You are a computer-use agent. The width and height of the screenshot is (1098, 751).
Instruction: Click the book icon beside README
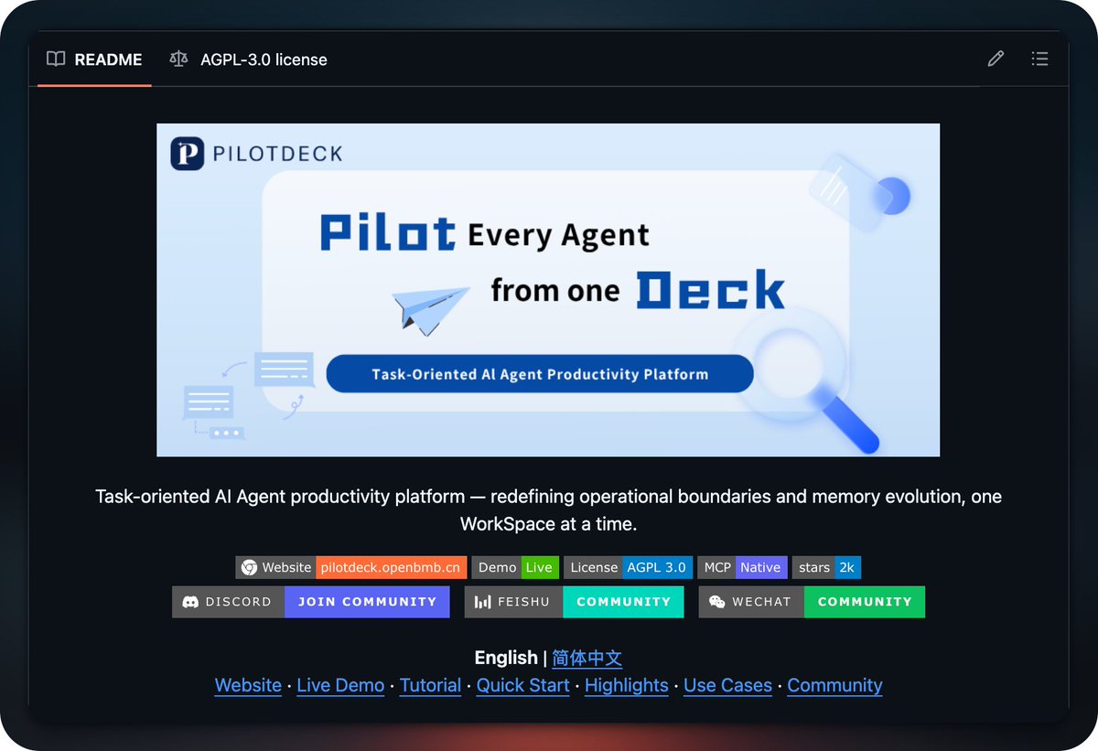pyautogui.click(x=57, y=59)
